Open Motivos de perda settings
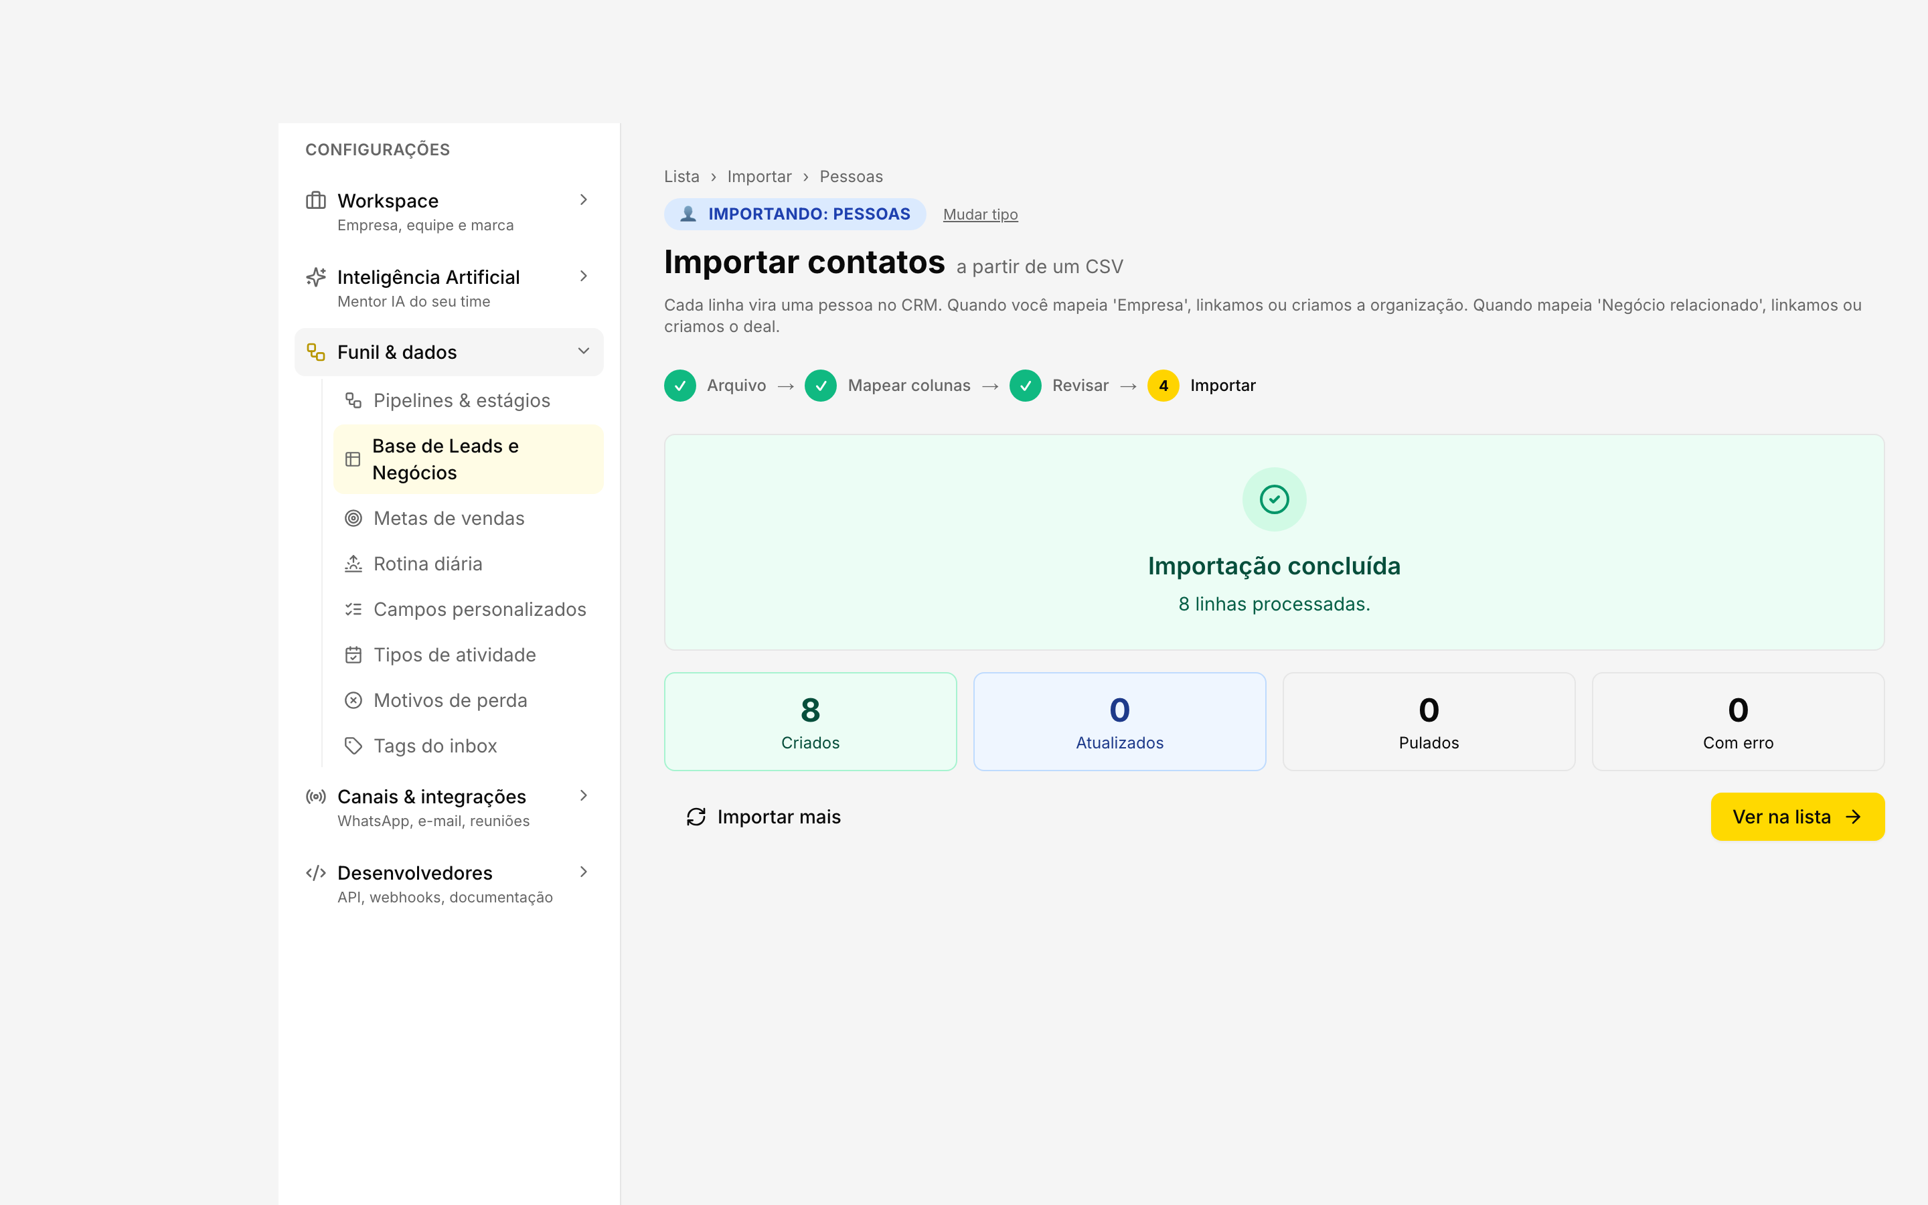Screen dimensions: 1928x1205 click(469, 700)
